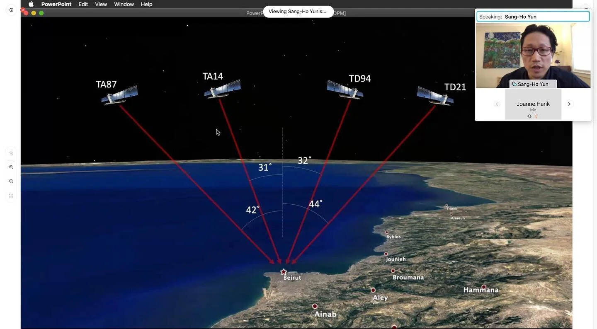Click the Amioun map label
This screenshot has height=329, width=597.
coord(458,218)
